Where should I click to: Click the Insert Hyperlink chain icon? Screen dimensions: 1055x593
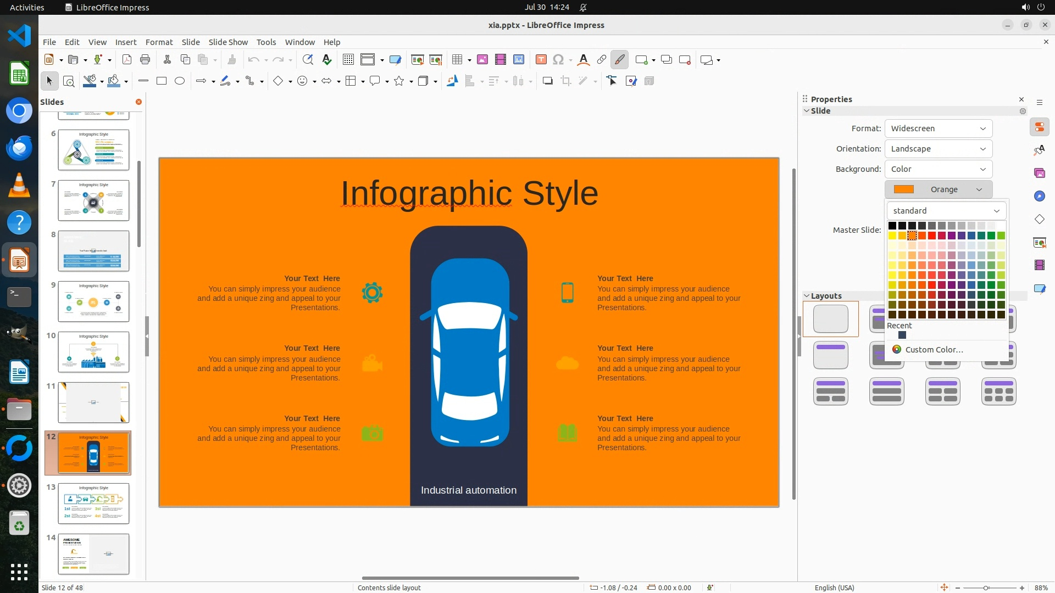coord(602,60)
